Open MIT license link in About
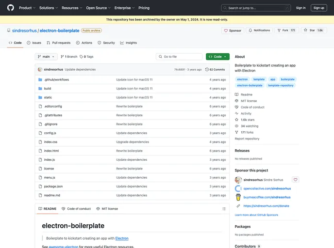334x248 pixels. tap(246, 101)
